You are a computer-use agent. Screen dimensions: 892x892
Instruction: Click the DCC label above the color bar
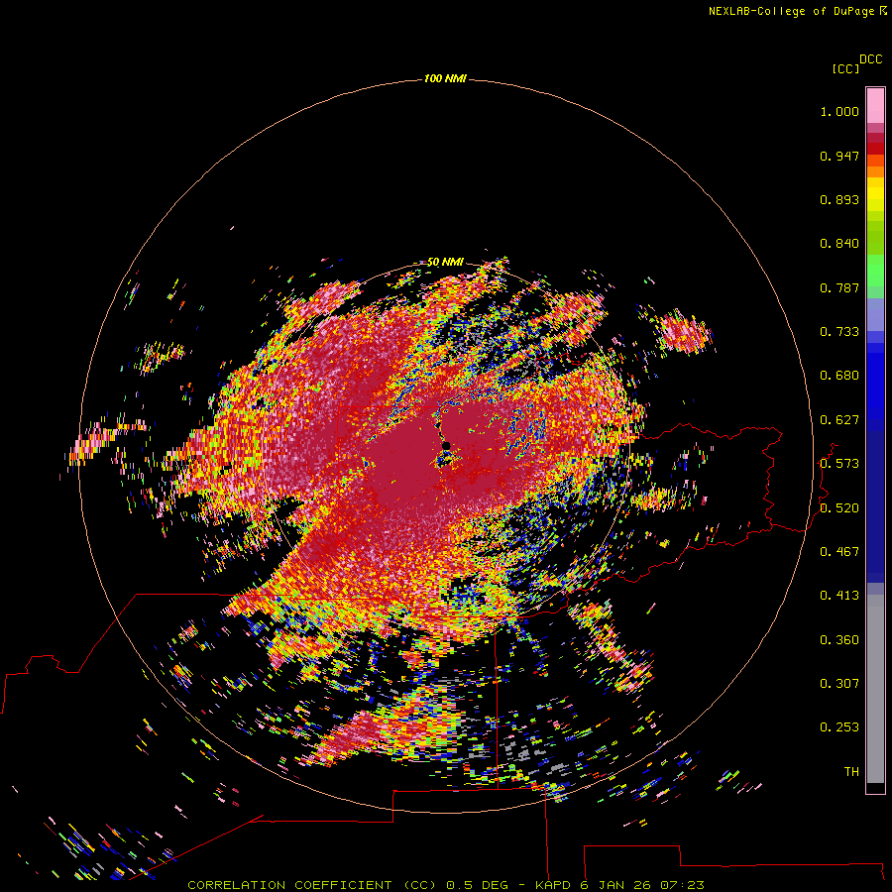(871, 59)
